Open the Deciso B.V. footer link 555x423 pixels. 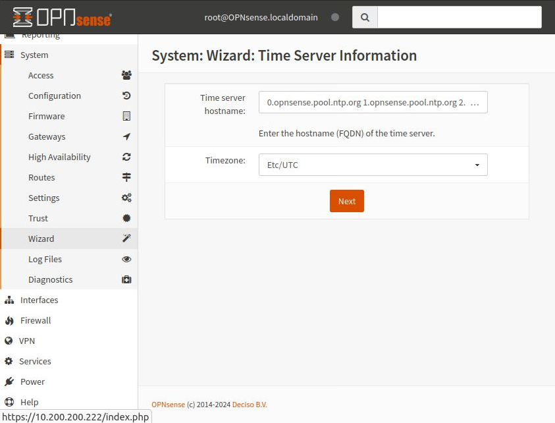coord(250,405)
